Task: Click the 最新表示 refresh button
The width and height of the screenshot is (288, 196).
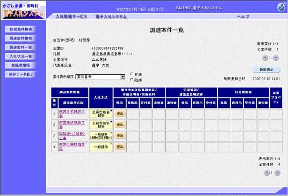Action: (x=267, y=69)
